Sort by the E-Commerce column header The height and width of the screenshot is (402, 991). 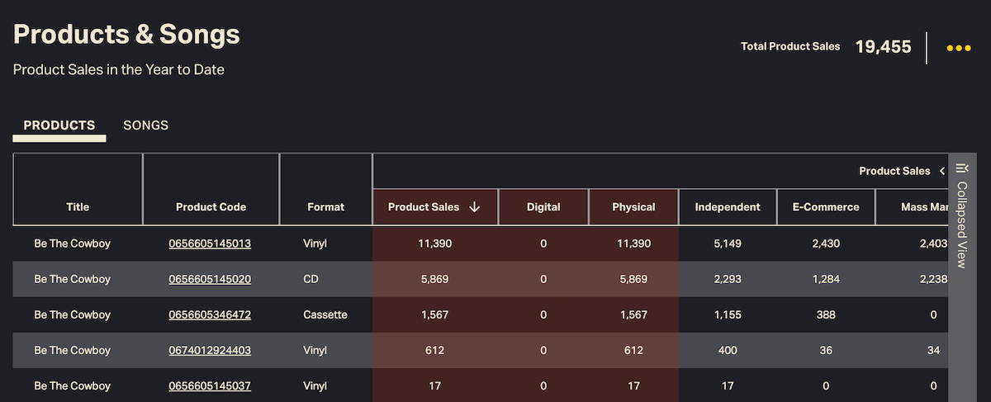click(x=826, y=207)
